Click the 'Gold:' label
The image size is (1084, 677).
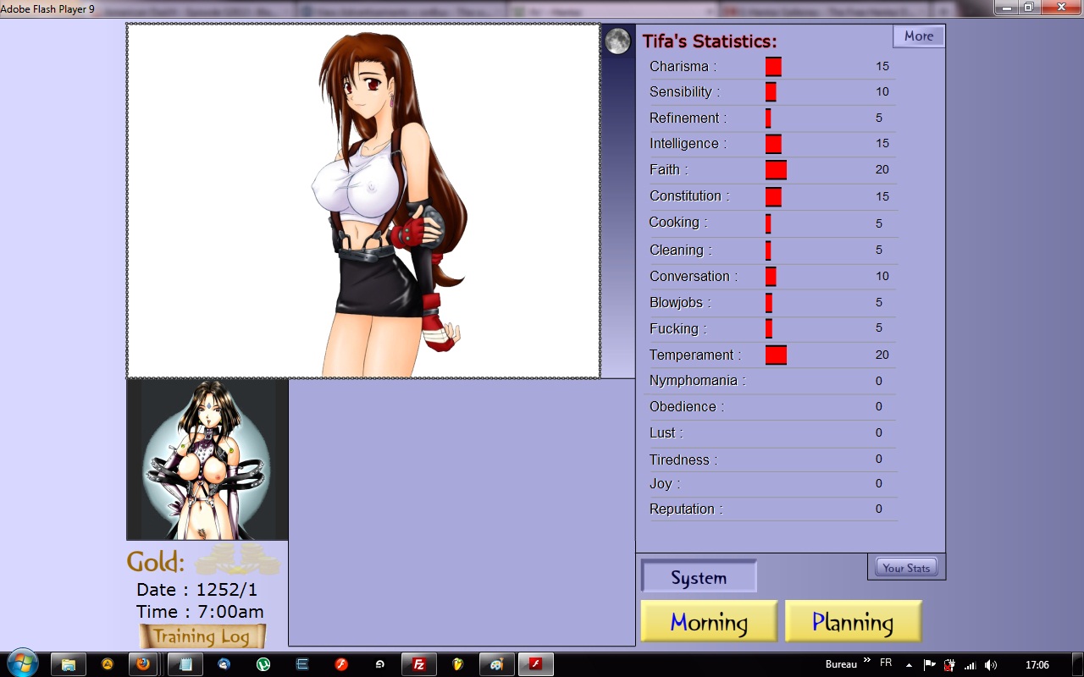[x=156, y=561]
